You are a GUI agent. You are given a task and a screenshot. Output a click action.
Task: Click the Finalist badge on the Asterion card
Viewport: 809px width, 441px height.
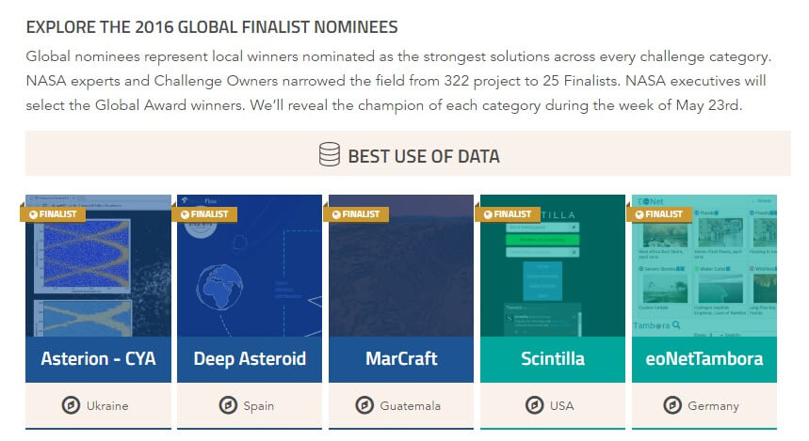click(53, 213)
